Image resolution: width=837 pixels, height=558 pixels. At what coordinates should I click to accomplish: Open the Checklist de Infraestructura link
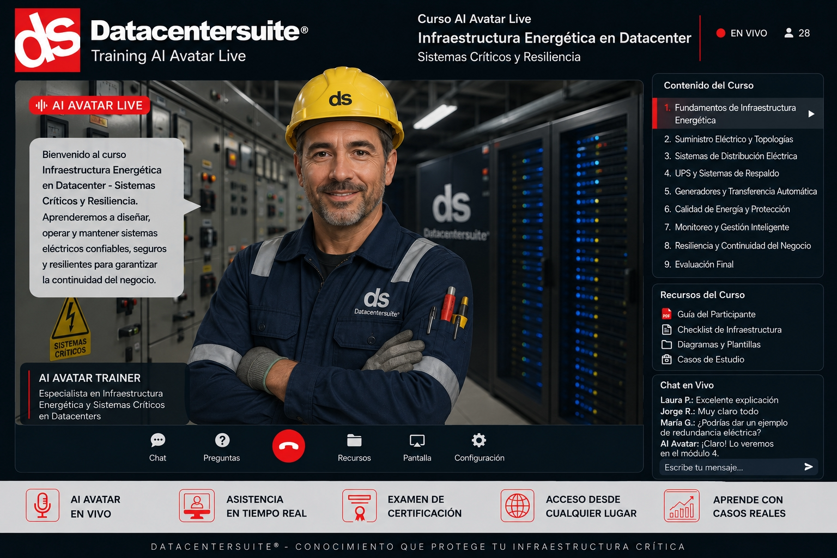point(729,329)
